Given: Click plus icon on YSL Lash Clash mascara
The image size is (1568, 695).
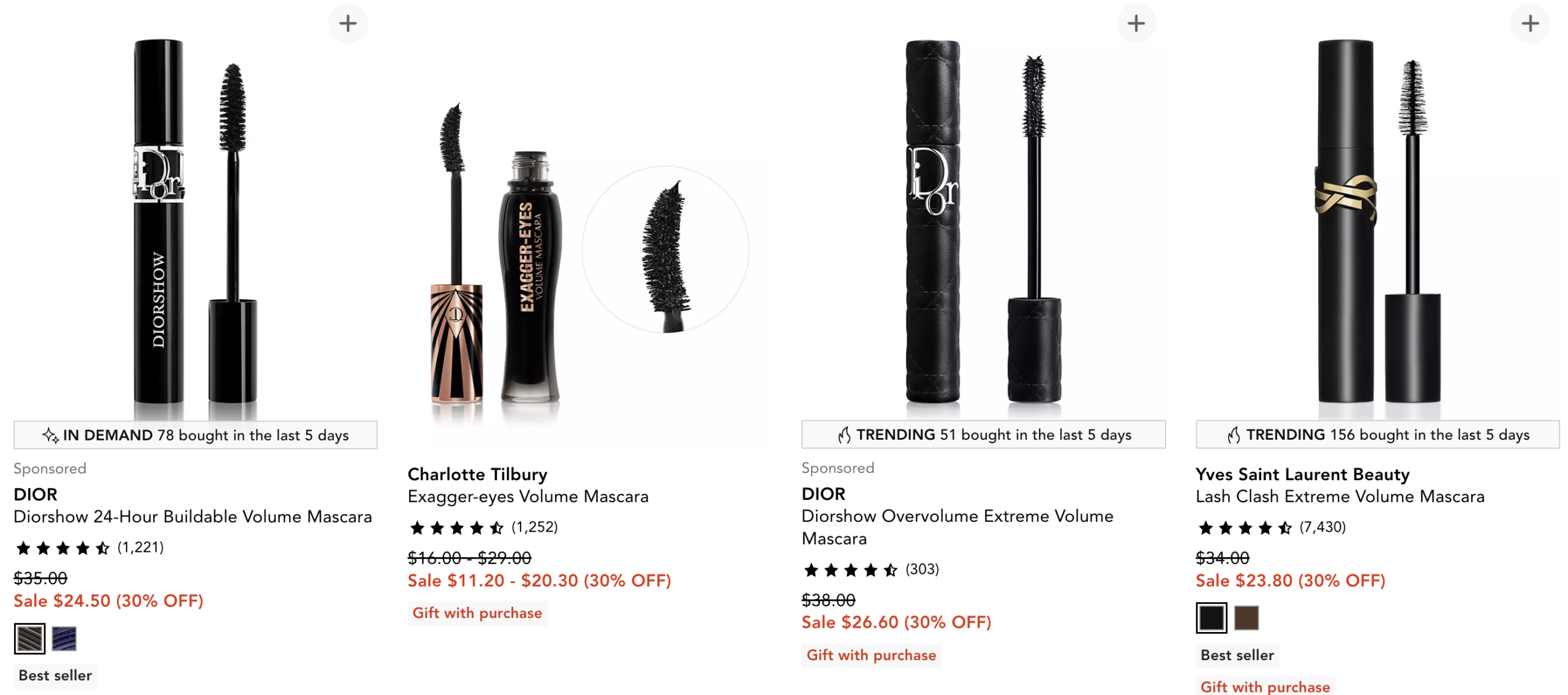Looking at the screenshot, I should (x=1529, y=23).
